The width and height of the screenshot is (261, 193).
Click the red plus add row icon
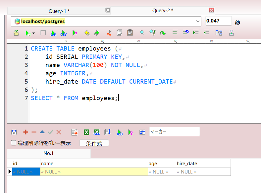(x=26, y=132)
